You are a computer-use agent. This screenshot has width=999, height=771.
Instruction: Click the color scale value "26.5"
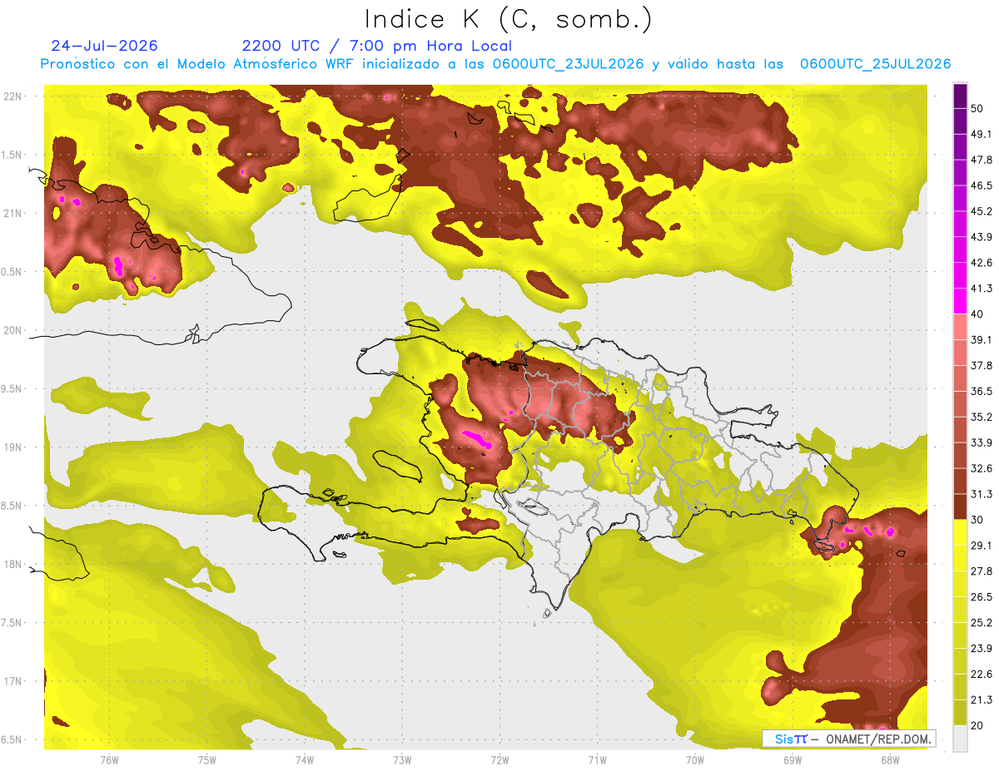tap(982, 597)
